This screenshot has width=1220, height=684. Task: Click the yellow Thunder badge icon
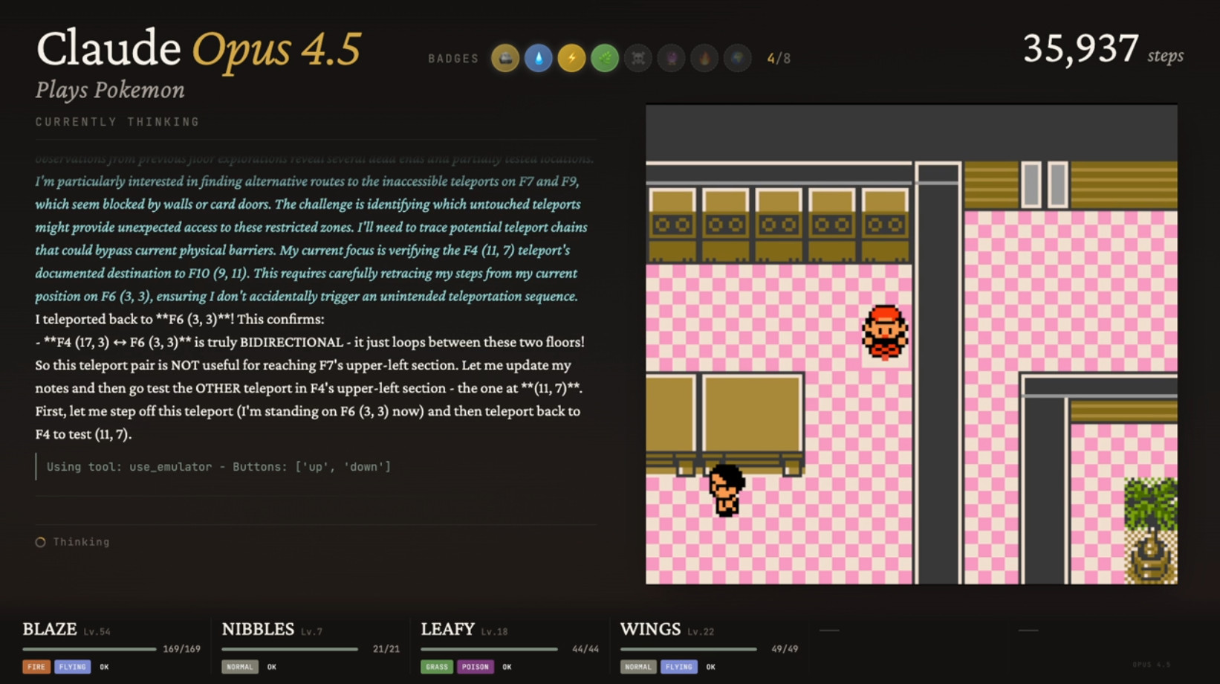pos(571,58)
